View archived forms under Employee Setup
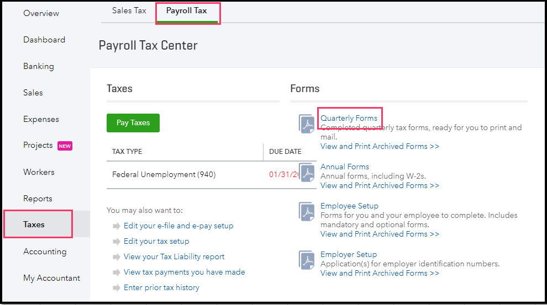 click(380, 234)
